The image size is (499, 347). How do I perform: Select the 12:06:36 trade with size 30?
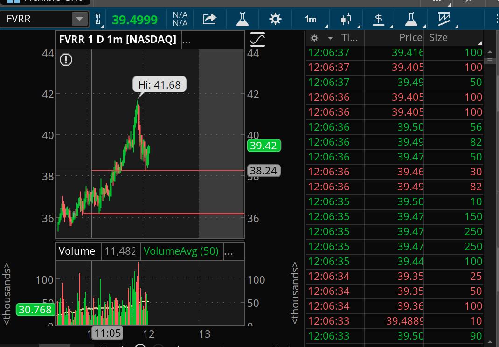[395, 172]
